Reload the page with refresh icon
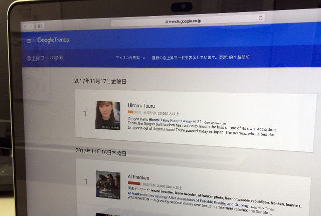The width and height of the screenshot is (321, 216). coord(261,18)
